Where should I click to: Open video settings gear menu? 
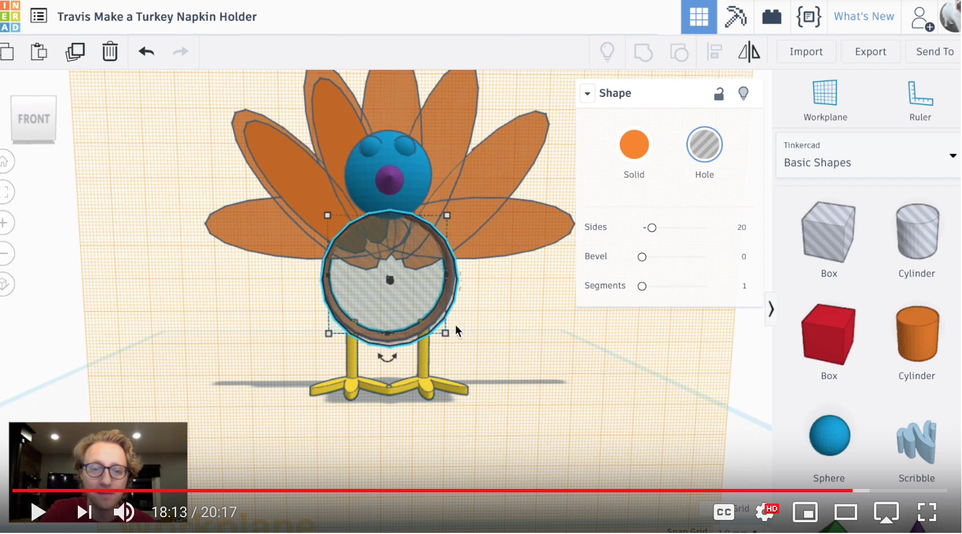point(766,512)
